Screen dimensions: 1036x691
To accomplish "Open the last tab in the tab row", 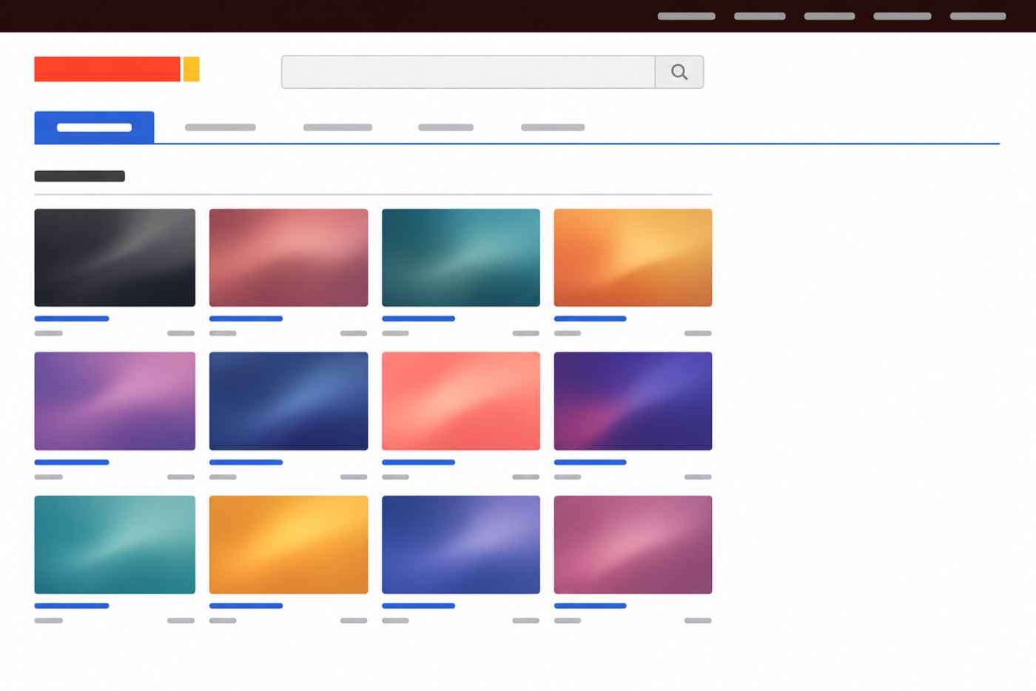I will tap(553, 127).
